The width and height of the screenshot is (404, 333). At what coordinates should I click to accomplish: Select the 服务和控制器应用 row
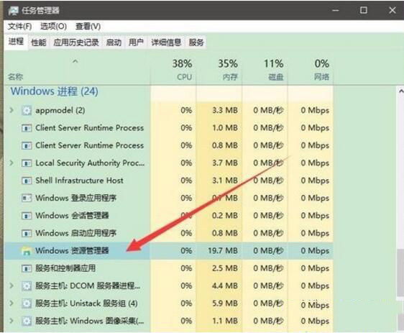click(168, 268)
